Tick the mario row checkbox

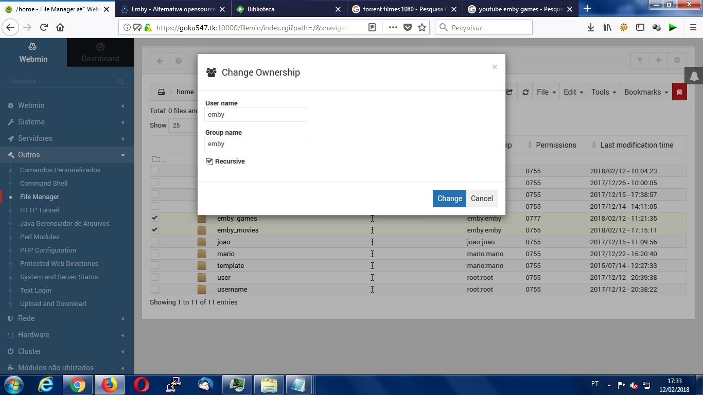pos(154,254)
